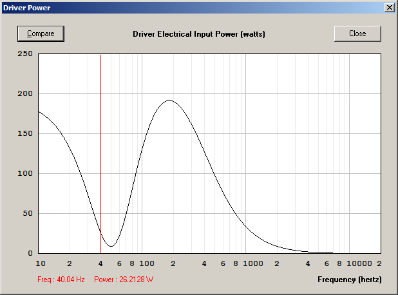Click the Compare button
The width and height of the screenshot is (398, 295).
click(x=41, y=33)
